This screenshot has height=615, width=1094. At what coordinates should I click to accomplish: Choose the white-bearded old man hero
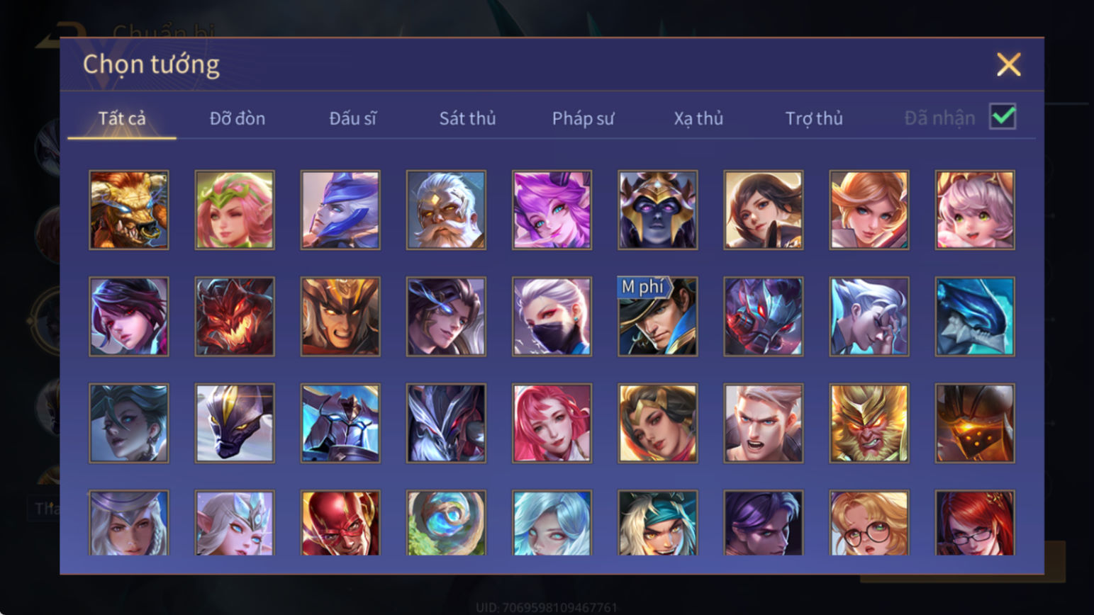point(446,210)
